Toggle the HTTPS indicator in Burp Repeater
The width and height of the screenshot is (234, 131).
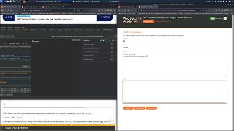(x=111, y=36)
